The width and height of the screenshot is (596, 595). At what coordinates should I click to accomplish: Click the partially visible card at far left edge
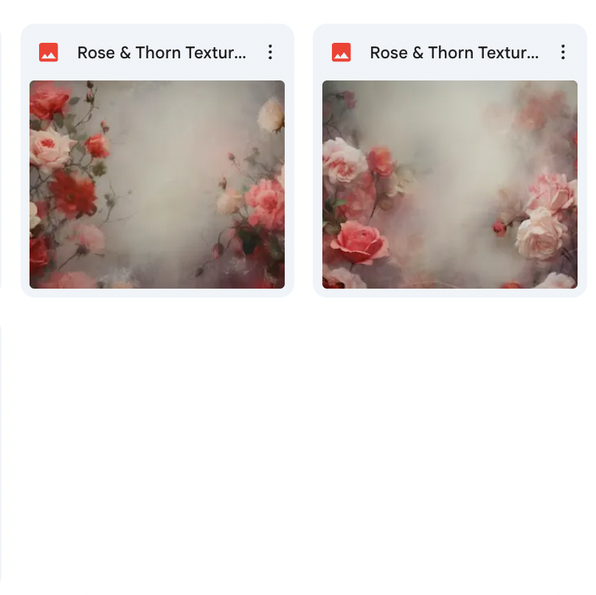click(x=1, y=159)
